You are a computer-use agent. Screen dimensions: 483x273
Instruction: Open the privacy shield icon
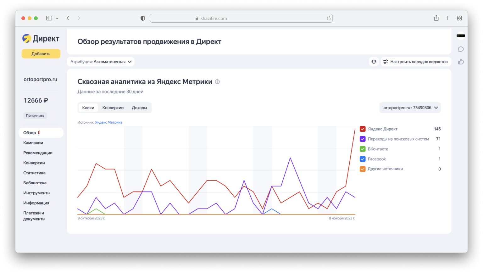tap(143, 18)
